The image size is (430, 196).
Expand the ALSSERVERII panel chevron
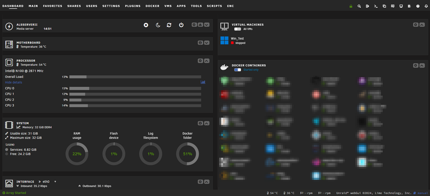207,24
